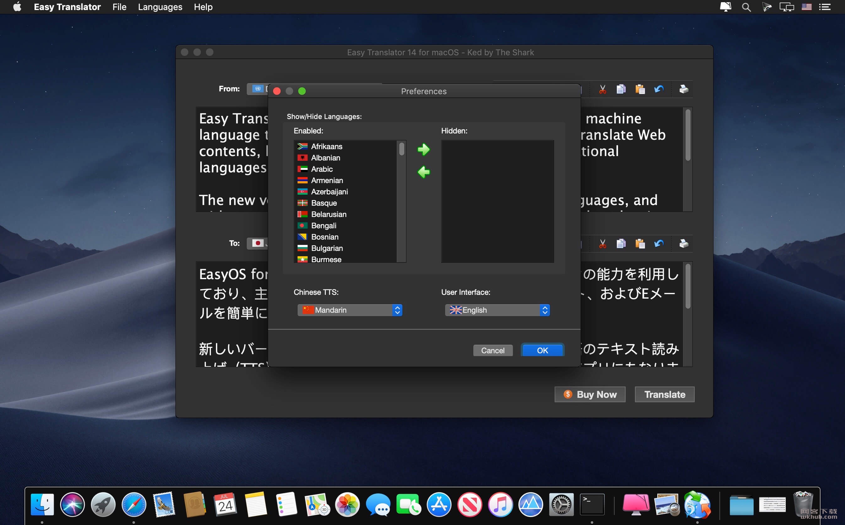
Task: Click the undo arrow icon in To toolbar
Action: [659, 244]
